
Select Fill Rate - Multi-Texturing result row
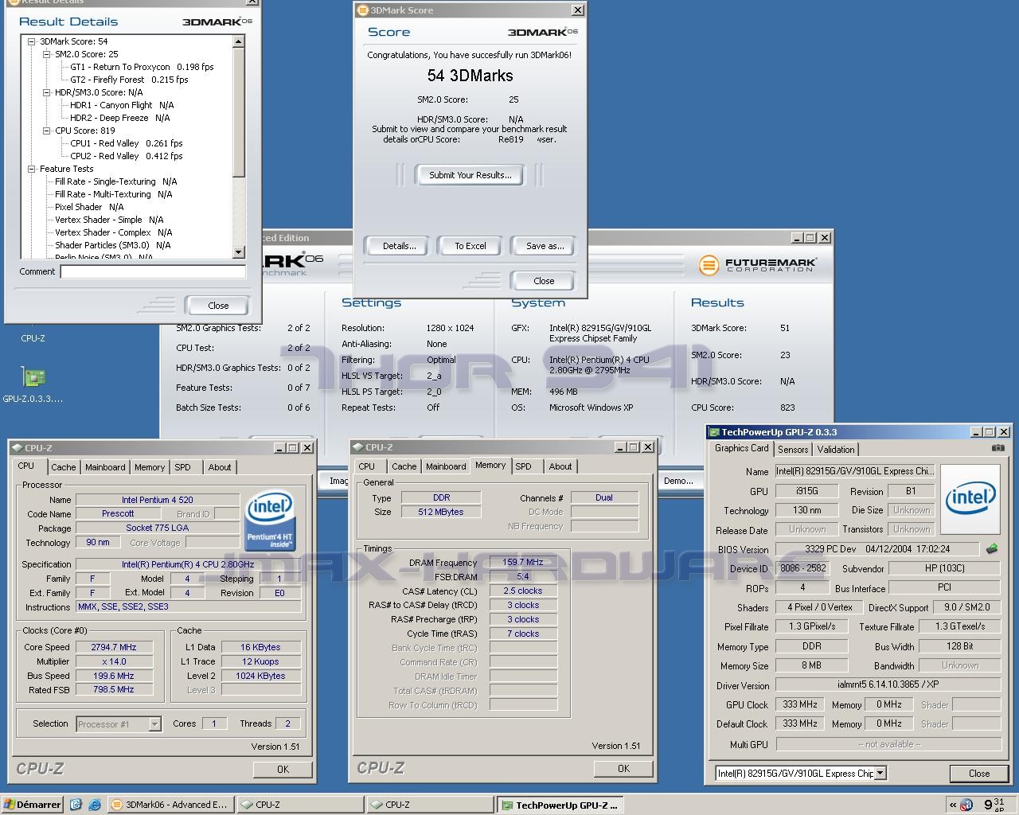pyautogui.click(x=113, y=194)
